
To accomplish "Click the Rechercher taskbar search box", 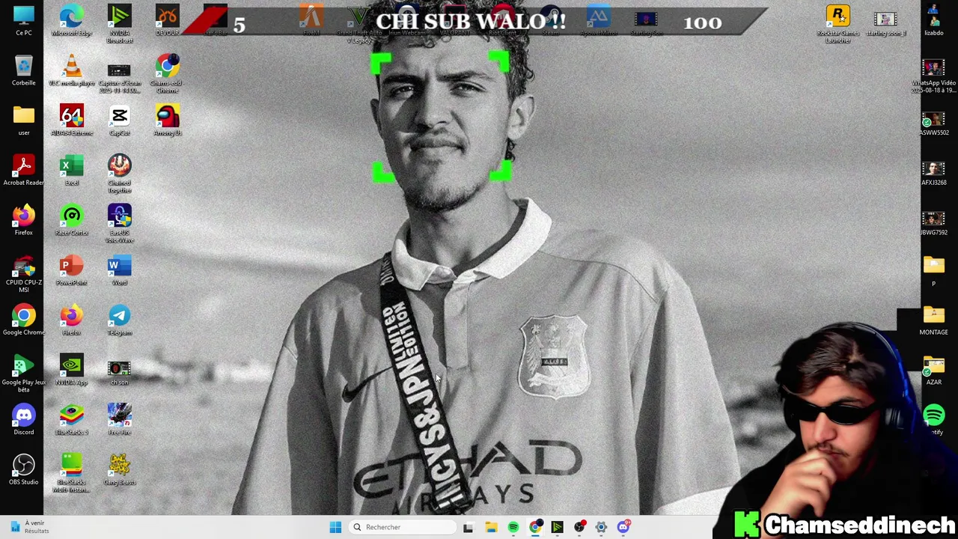I will click(x=403, y=527).
